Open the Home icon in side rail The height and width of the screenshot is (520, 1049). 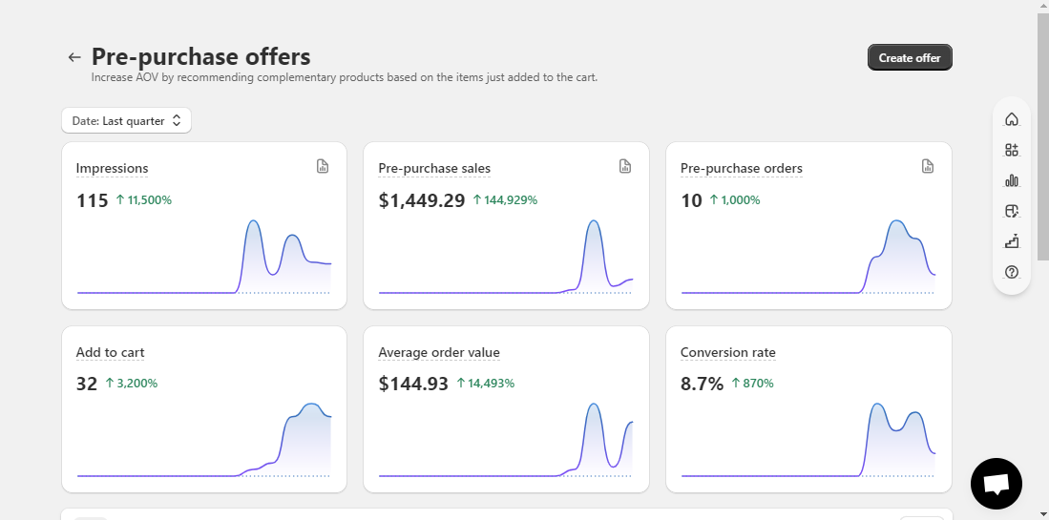[1012, 119]
